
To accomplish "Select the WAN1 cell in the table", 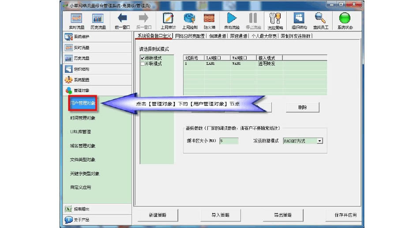I will tap(236, 64).
